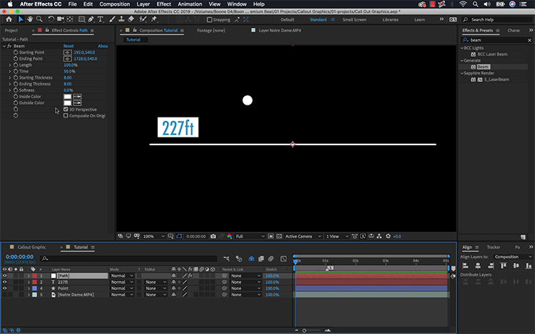Enable Composite On Original checkbox
535x334 pixels.
[66, 115]
